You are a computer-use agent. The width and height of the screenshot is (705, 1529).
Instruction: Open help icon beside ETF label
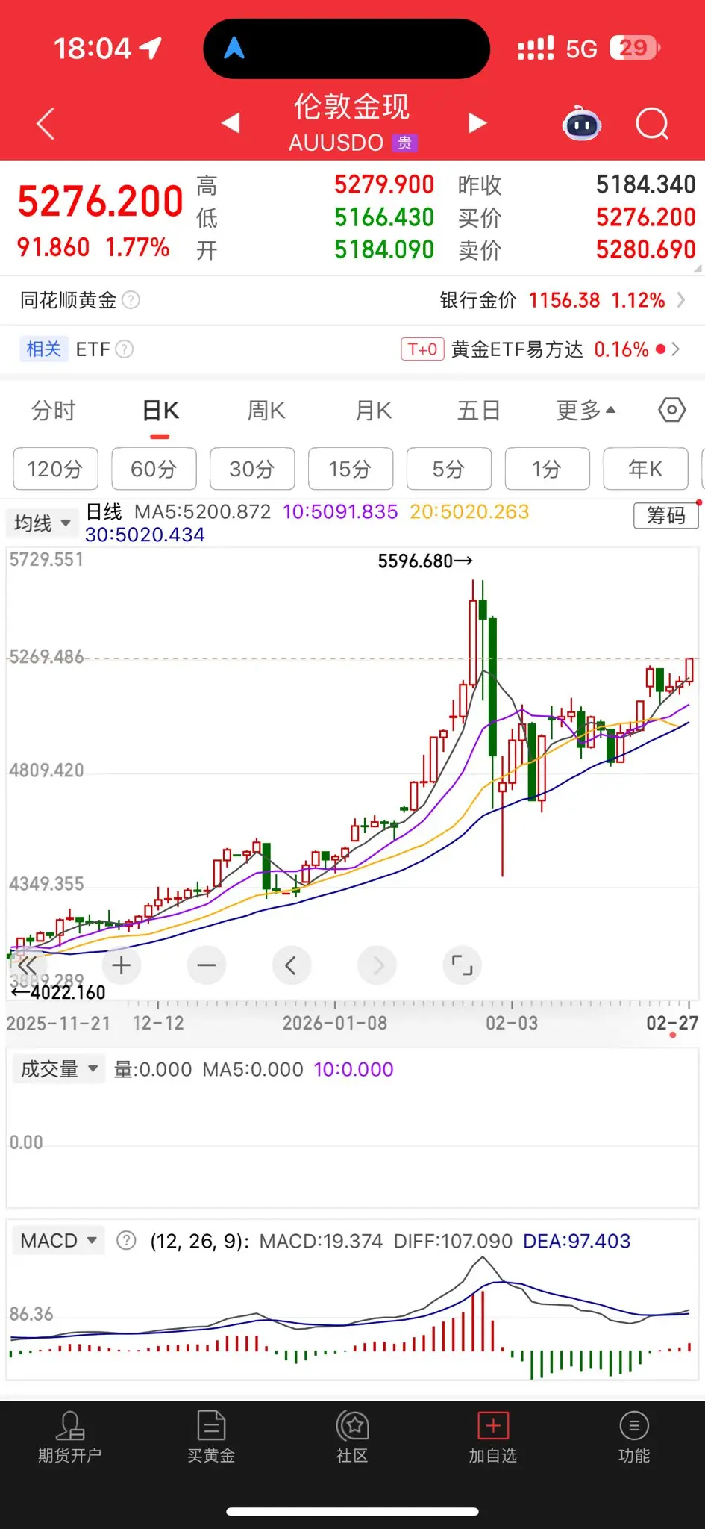tap(125, 349)
